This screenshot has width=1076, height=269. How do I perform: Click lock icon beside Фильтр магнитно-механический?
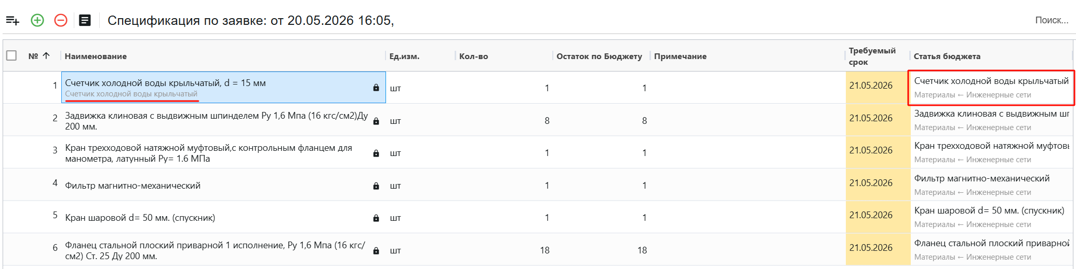376,186
